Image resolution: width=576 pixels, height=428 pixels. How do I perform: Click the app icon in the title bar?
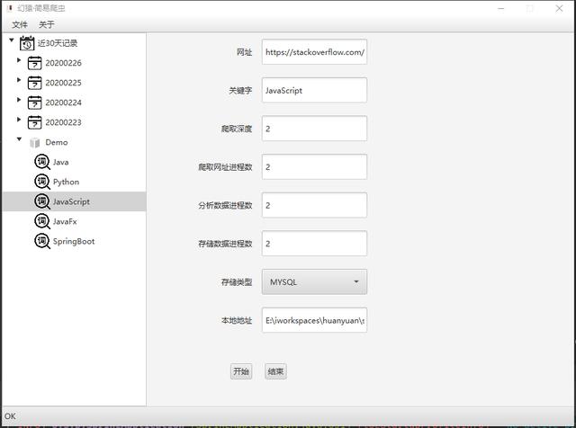10,8
